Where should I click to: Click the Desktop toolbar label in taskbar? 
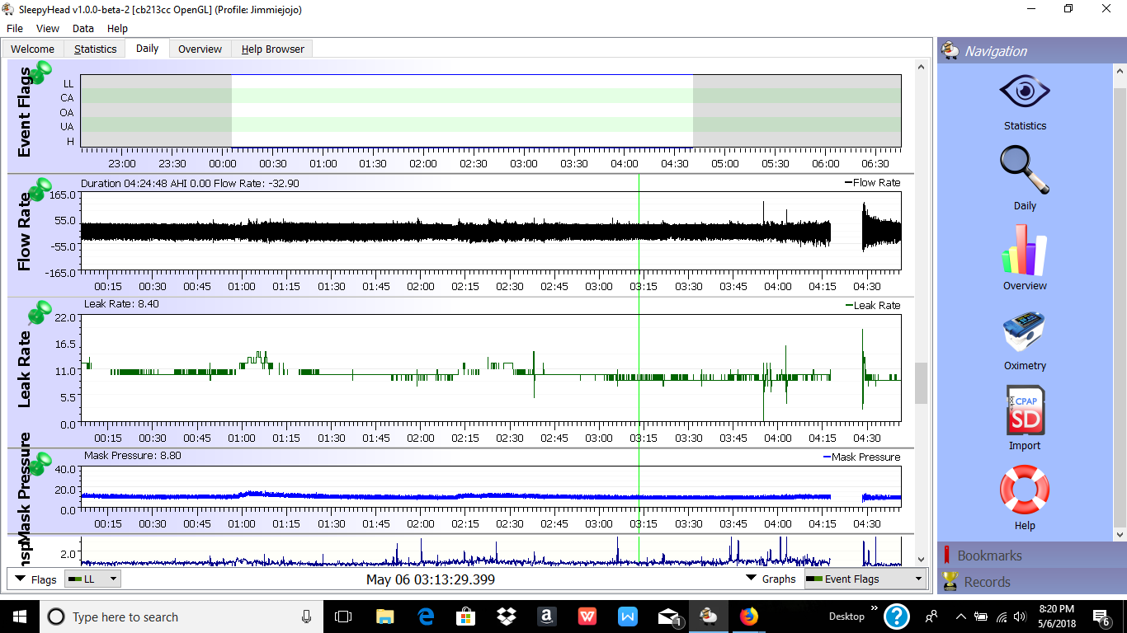[846, 617]
